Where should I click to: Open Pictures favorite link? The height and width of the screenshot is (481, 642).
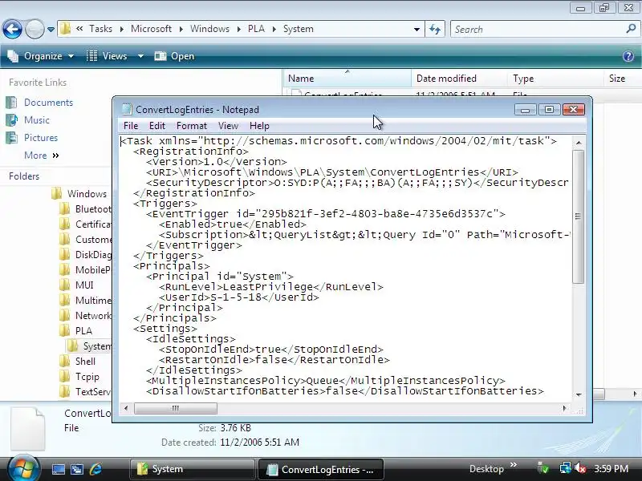(x=41, y=138)
